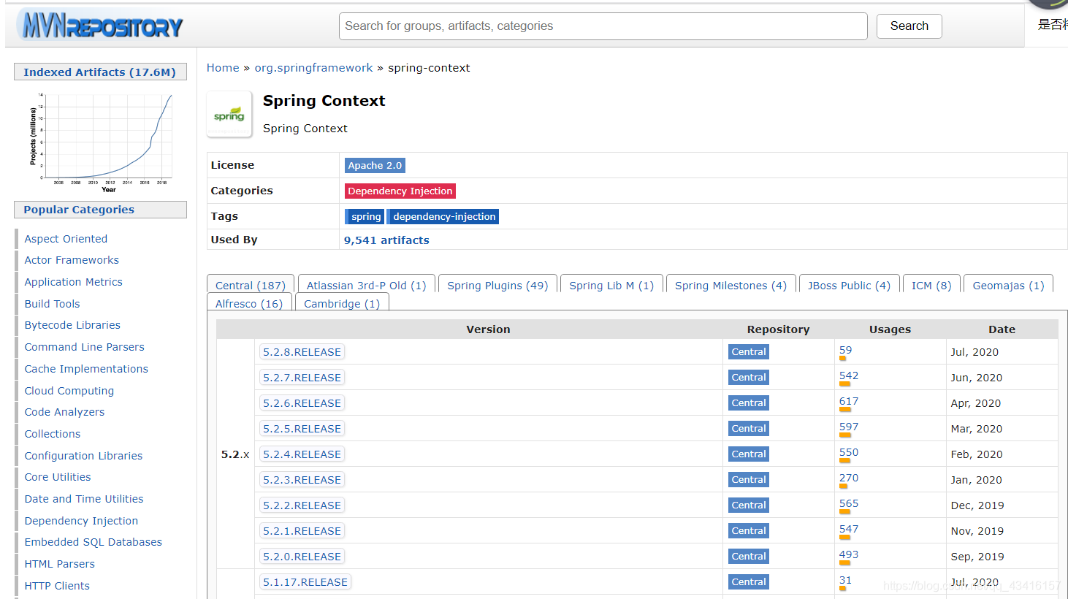This screenshot has width=1068, height=599.
Task: Open version 5.2.6.RELEASE
Action: coord(302,403)
